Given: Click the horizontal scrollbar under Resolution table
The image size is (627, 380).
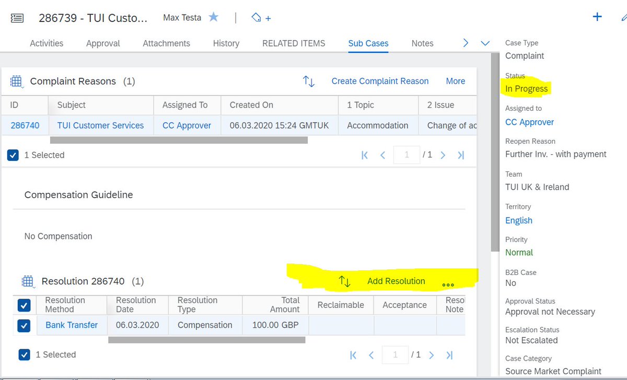Looking at the screenshot, I should 206,340.
